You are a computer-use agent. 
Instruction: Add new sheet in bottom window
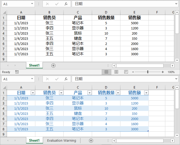click(91, 141)
